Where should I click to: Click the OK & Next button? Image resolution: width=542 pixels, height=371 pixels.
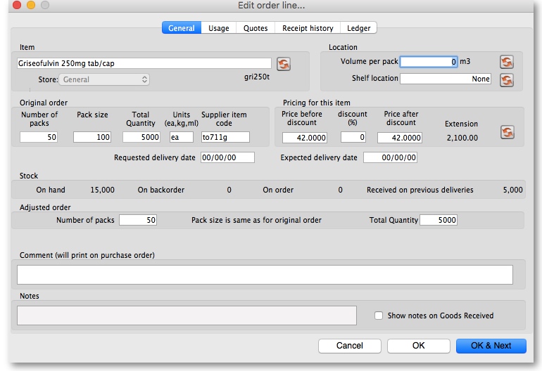click(491, 346)
